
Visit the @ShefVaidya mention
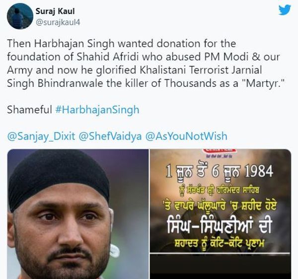coord(110,136)
